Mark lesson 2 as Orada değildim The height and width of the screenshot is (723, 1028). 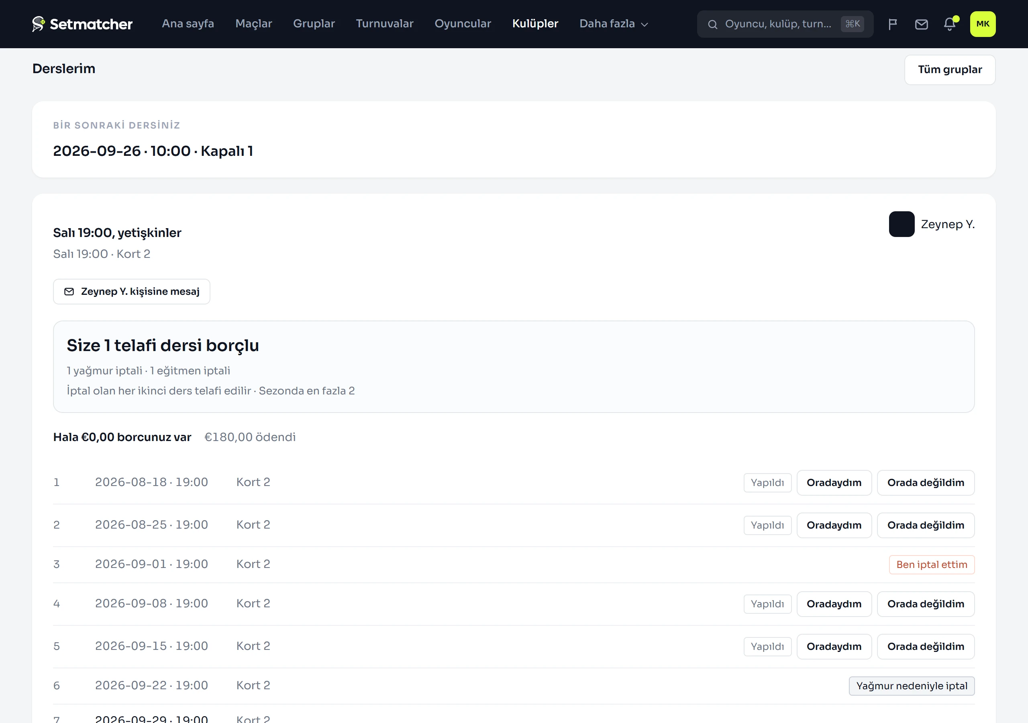pyautogui.click(x=926, y=525)
